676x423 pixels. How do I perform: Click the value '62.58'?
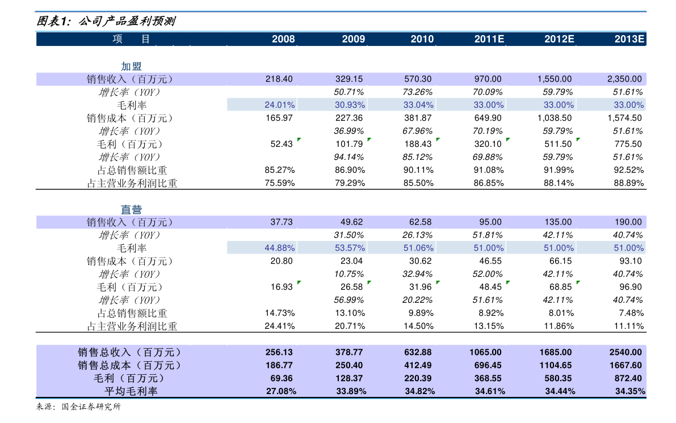point(421,222)
